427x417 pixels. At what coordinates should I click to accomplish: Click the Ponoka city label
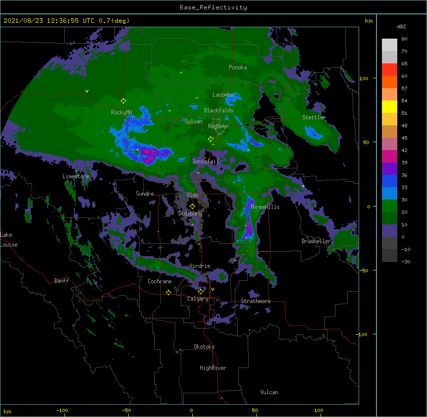[x=238, y=67]
